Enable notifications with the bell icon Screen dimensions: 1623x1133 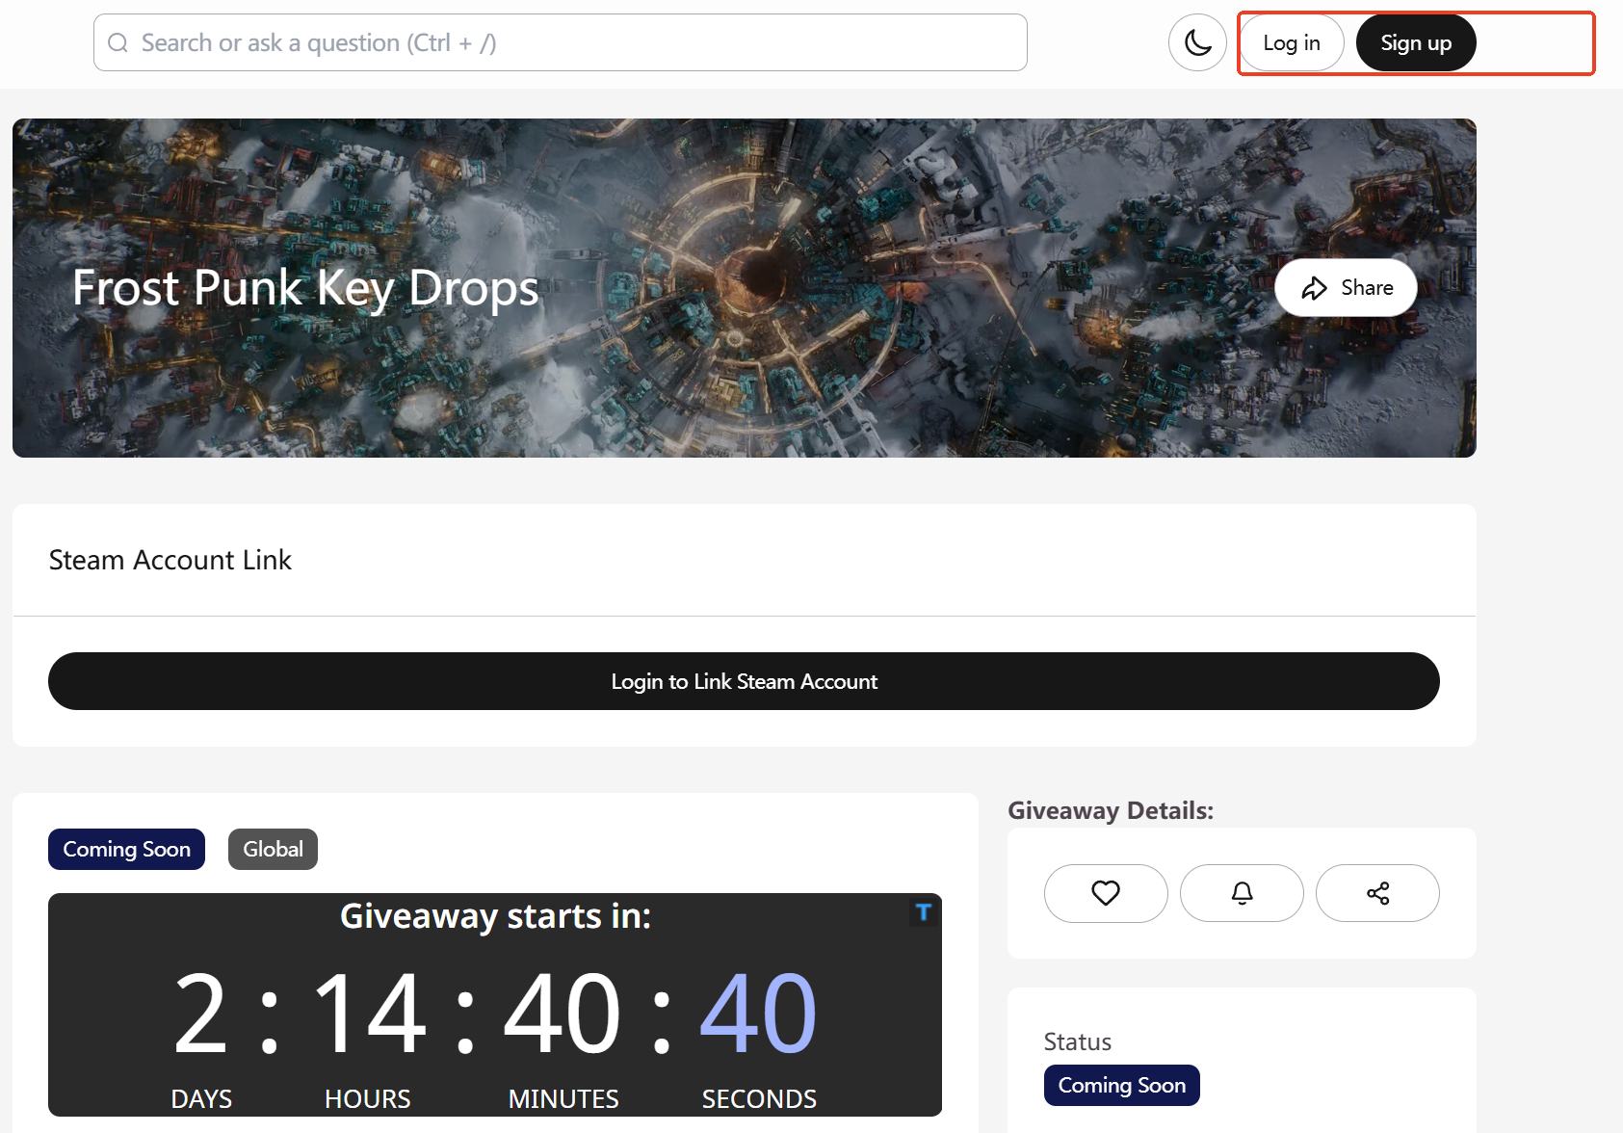pyautogui.click(x=1242, y=893)
